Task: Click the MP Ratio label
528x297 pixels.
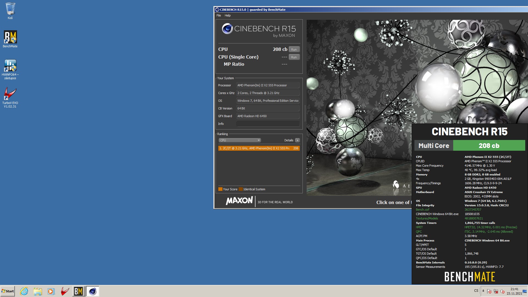Action: [234, 64]
